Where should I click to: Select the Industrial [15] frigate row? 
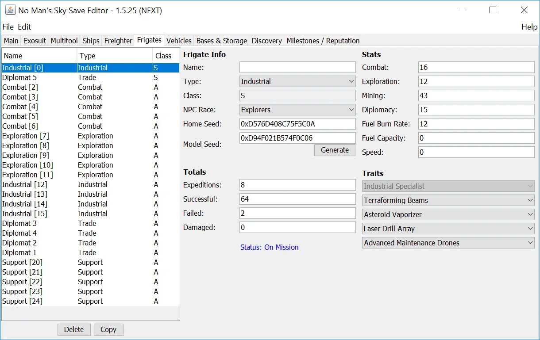pyautogui.click(x=90, y=214)
